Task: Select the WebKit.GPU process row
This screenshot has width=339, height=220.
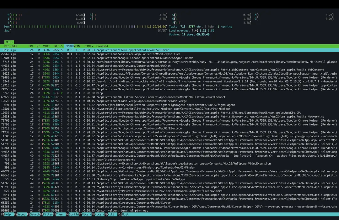Action: pos(169,113)
